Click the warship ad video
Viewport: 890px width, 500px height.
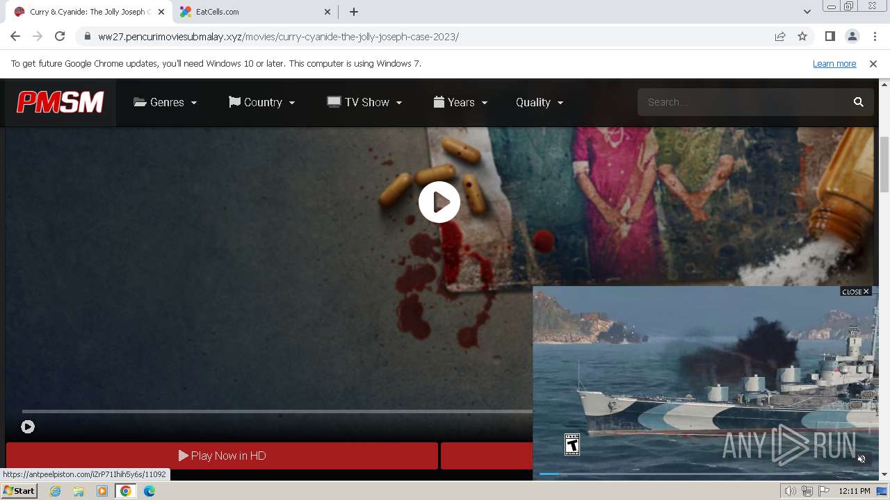706,382
